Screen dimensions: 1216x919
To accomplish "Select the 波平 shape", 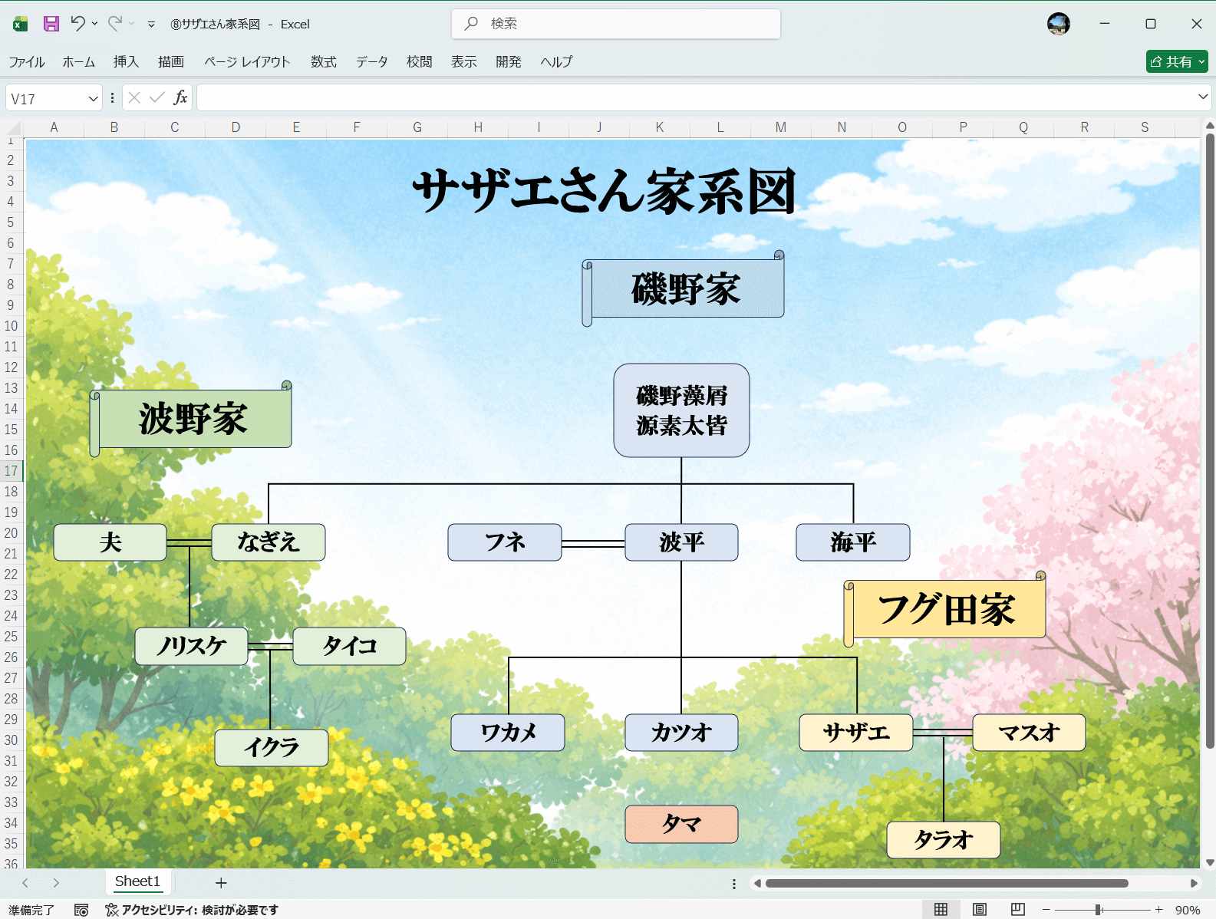I will 681,542.
